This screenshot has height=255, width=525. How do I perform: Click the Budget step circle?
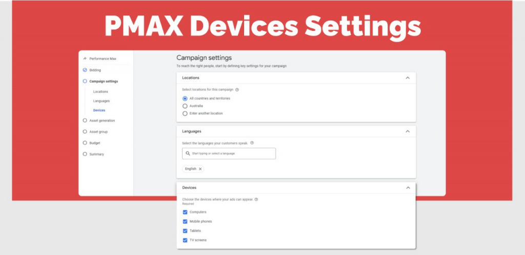coord(85,143)
